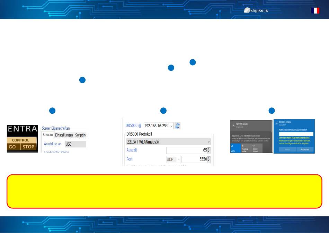
Task: Open the Anschluss an USB combo box
Action: [x=75, y=144]
